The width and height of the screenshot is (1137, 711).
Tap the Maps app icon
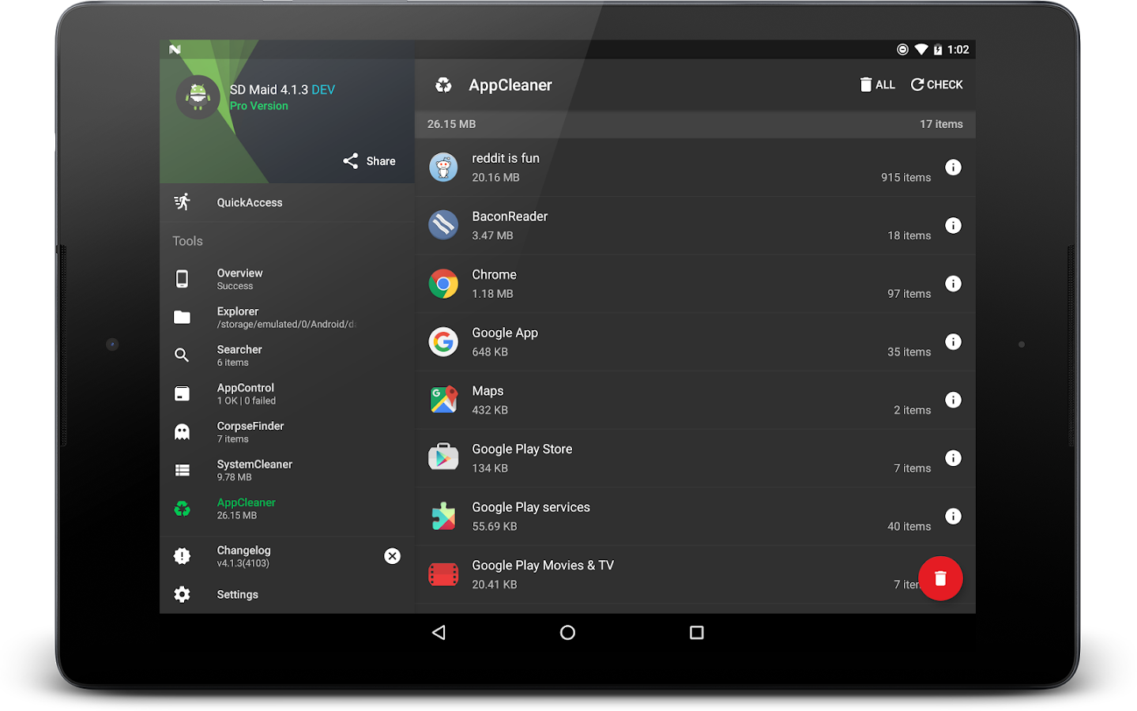pos(443,400)
